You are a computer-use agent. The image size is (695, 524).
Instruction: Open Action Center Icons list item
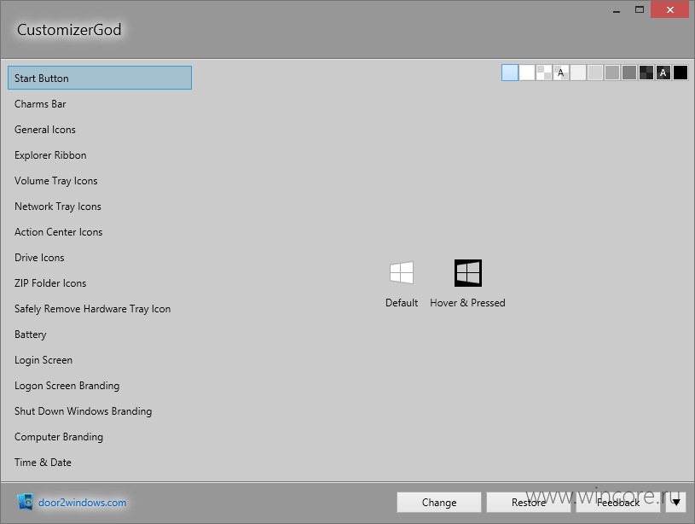[x=100, y=232]
